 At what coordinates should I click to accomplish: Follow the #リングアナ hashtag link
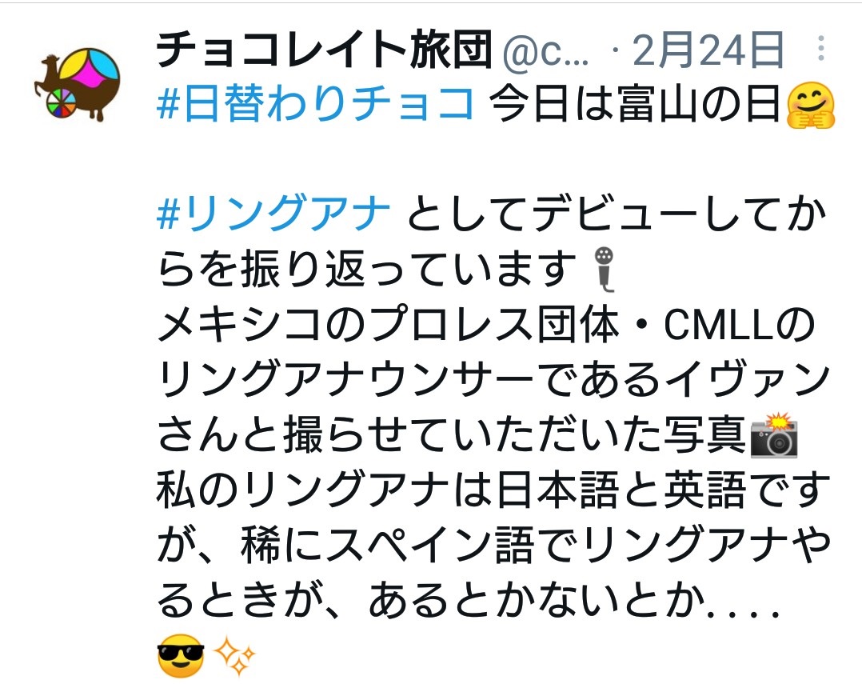[273, 213]
